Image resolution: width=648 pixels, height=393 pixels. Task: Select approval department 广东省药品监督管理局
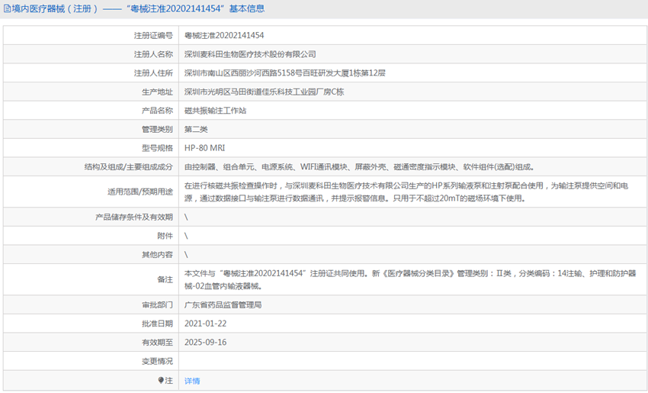(x=223, y=304)
